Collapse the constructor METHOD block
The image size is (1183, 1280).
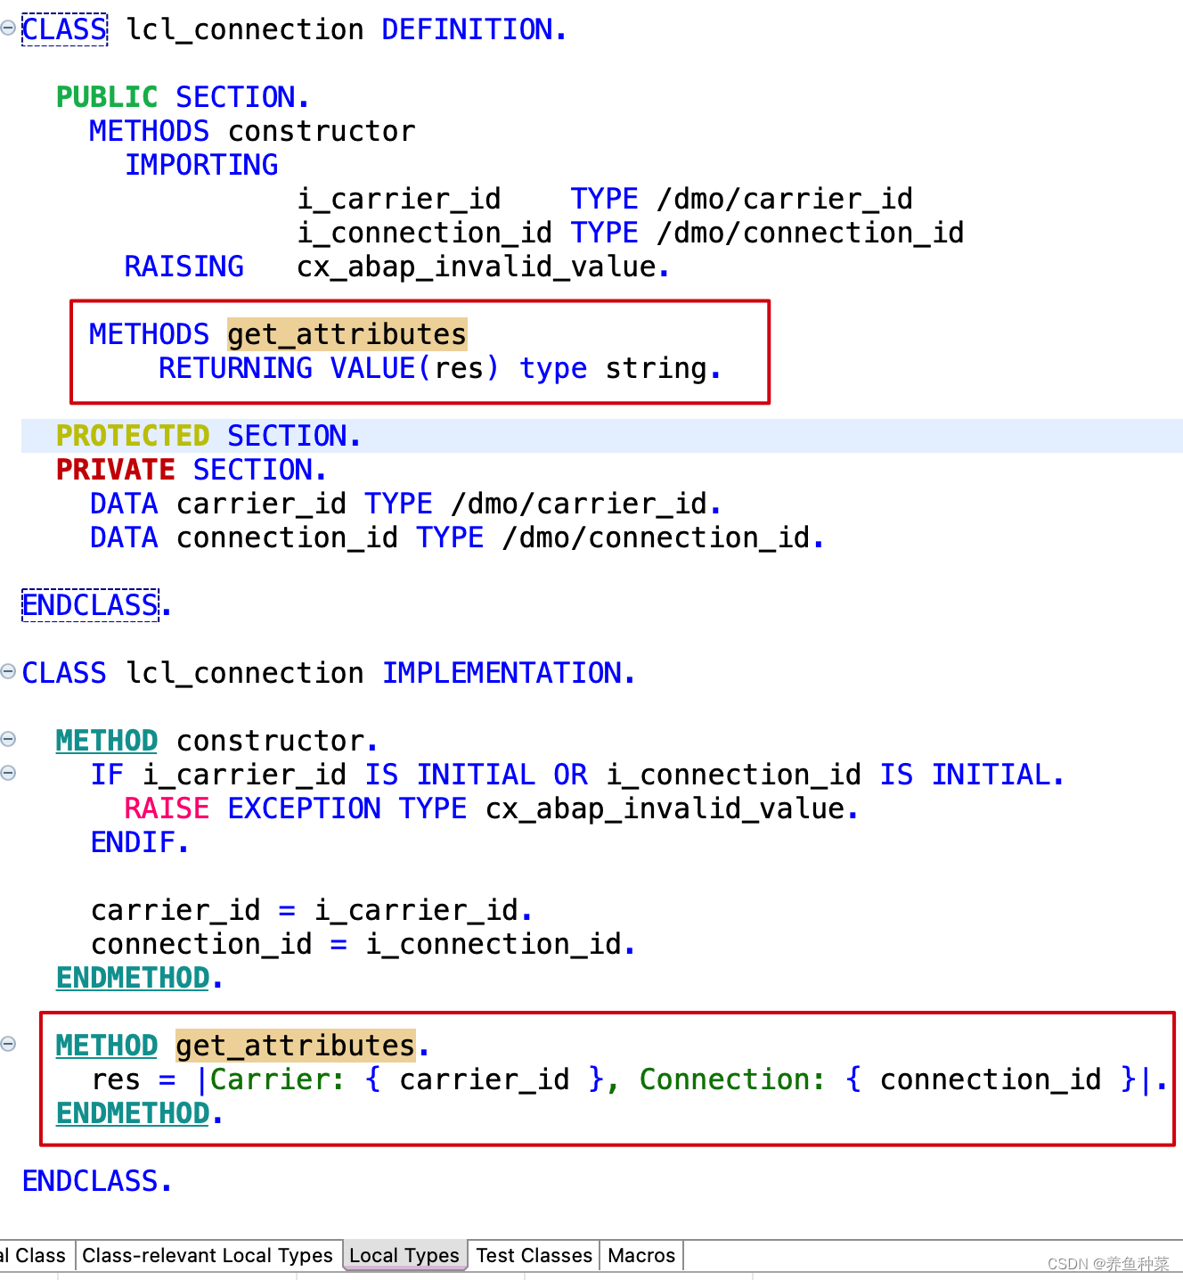click(x=9, y=740)
